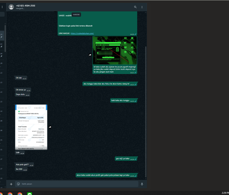229x195 pixels.
Task: Open the LINK MASUK hyperlink
Action: (x=82, y=33)
